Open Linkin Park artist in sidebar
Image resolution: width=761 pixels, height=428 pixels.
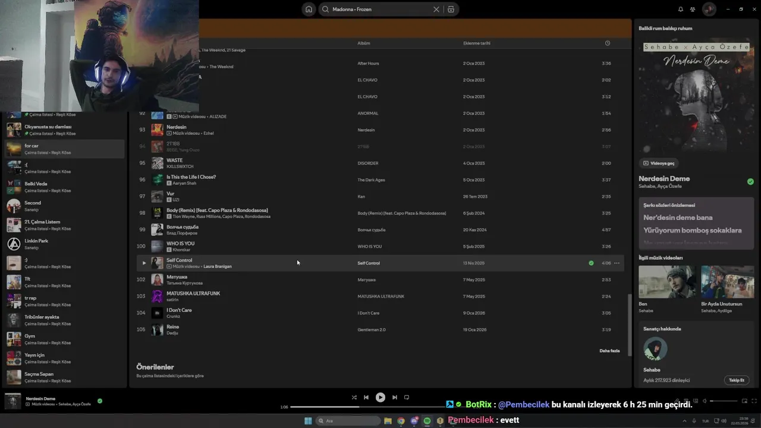pos(65,244)
